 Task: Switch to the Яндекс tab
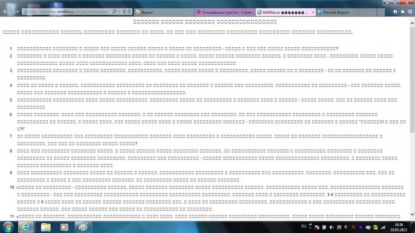pyautogui.click(x=163, y=12)
